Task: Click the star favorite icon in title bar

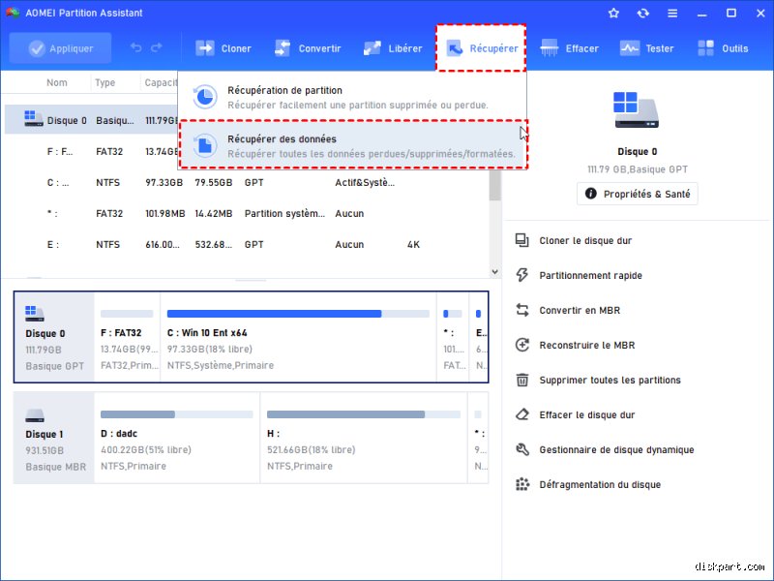Action: (613, 13)
